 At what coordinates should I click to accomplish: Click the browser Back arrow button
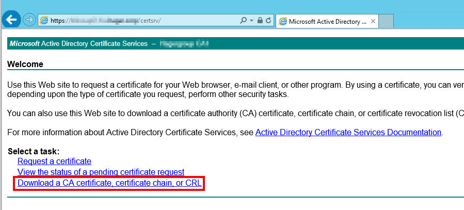[11, 21]
